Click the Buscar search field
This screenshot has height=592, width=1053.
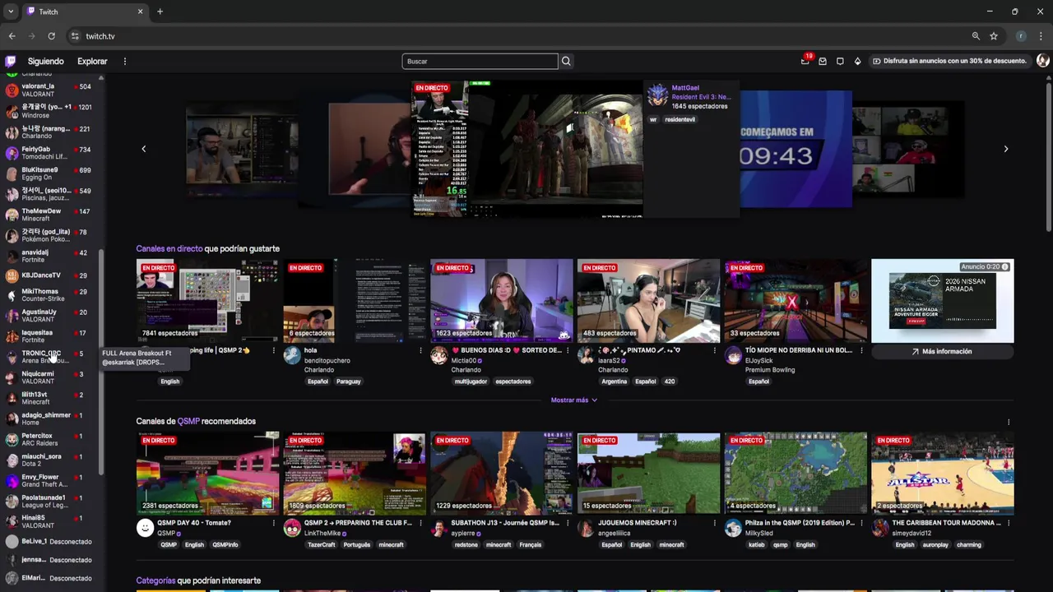tap(480, 62)
